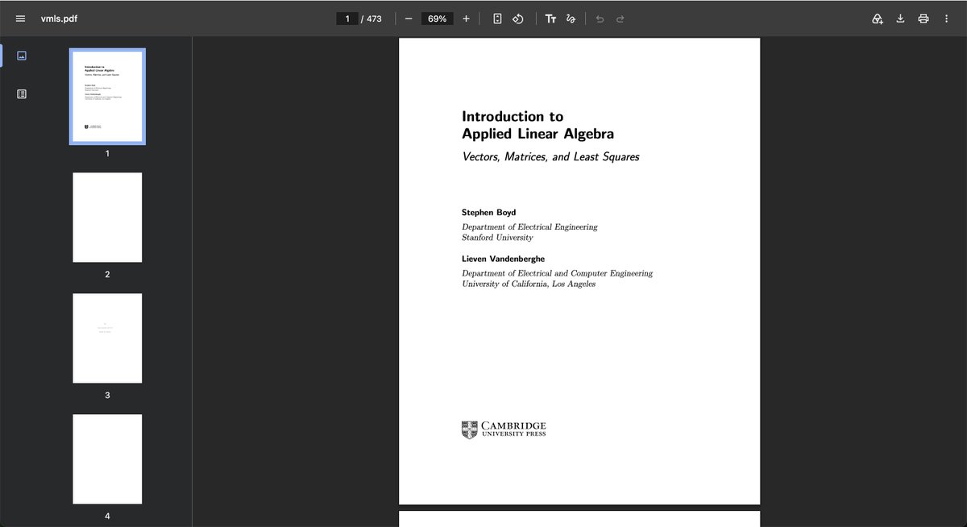This screenshot has height=527, width=967.
Task: Rotate the document with the rotate icon
Action: [x=518, y=19]
